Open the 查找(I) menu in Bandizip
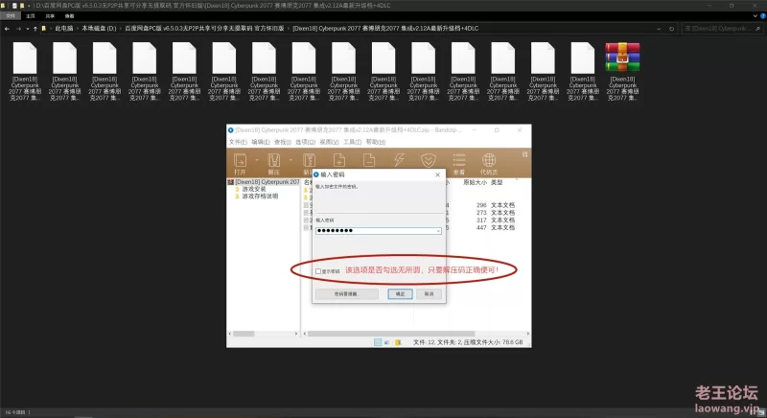This screenshot has height=418, width=767. tap(282, 142)
